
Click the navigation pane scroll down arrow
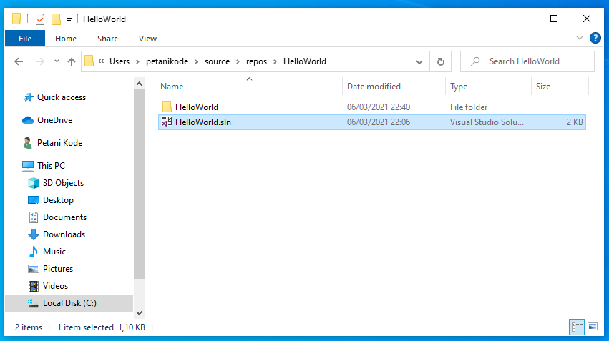(x=140, y=313)
